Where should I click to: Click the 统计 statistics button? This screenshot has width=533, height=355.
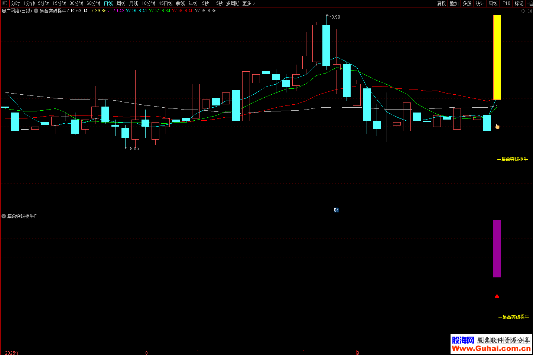480,3
